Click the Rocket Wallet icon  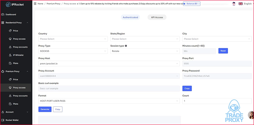point(3,120)
